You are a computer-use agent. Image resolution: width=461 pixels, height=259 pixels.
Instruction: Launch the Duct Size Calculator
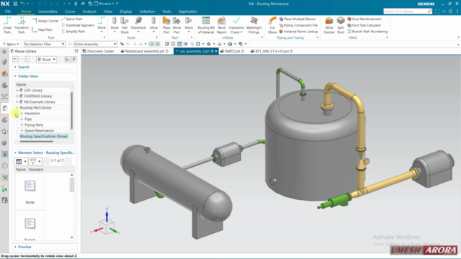[364, 25]
